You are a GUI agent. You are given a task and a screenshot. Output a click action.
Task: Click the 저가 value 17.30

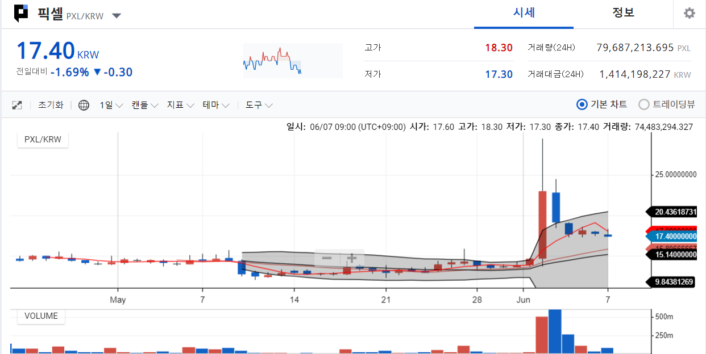pos(499,74)
